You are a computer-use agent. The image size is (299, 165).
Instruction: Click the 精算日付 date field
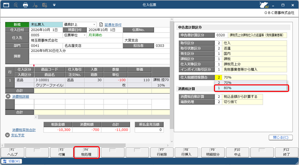click(x=105, y=30)
